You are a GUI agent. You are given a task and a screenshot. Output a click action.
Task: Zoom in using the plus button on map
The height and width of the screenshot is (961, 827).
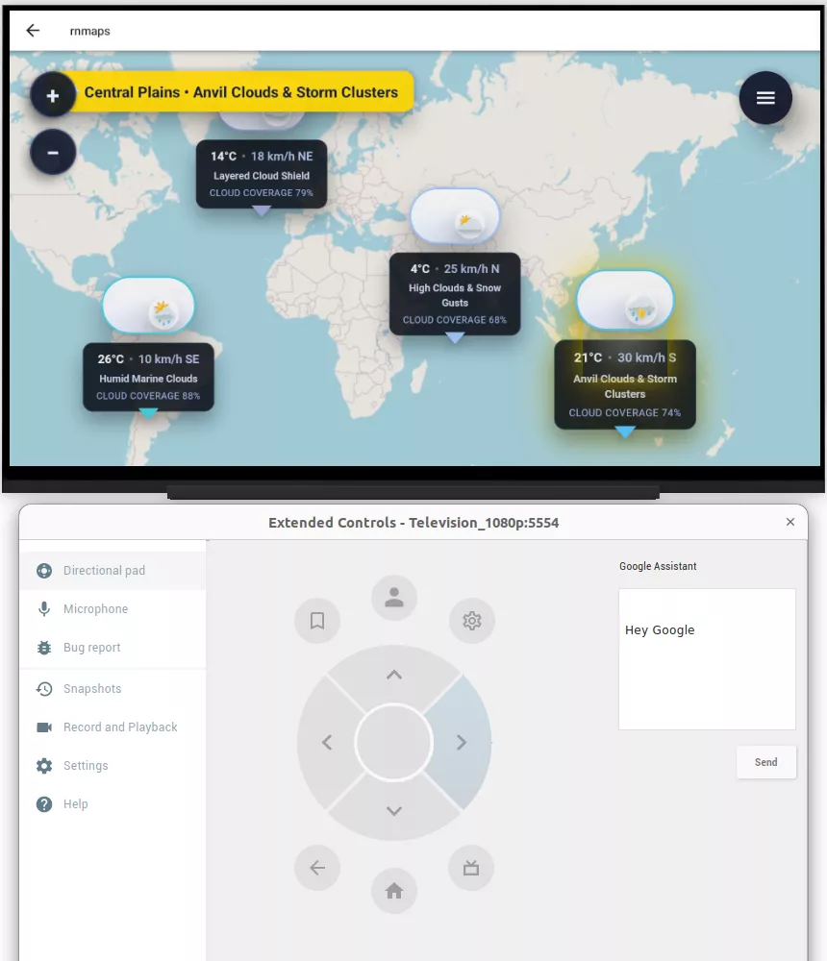point(53,94)
